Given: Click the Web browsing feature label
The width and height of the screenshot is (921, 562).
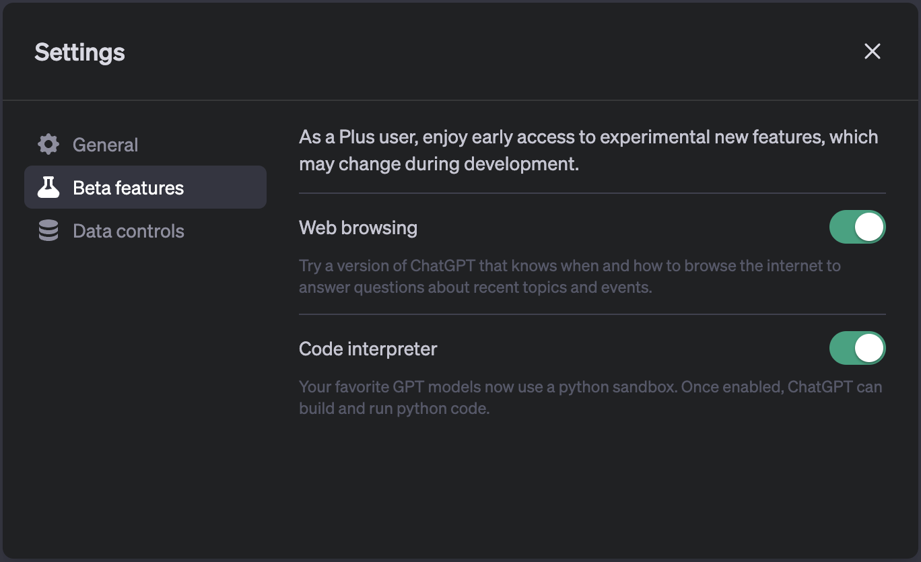Looking at the screenshot, I should 358,227.
